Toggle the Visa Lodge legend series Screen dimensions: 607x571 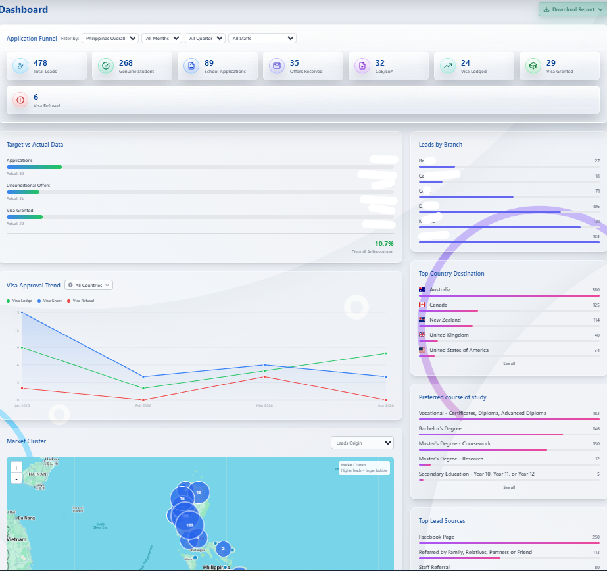point(20,300)
